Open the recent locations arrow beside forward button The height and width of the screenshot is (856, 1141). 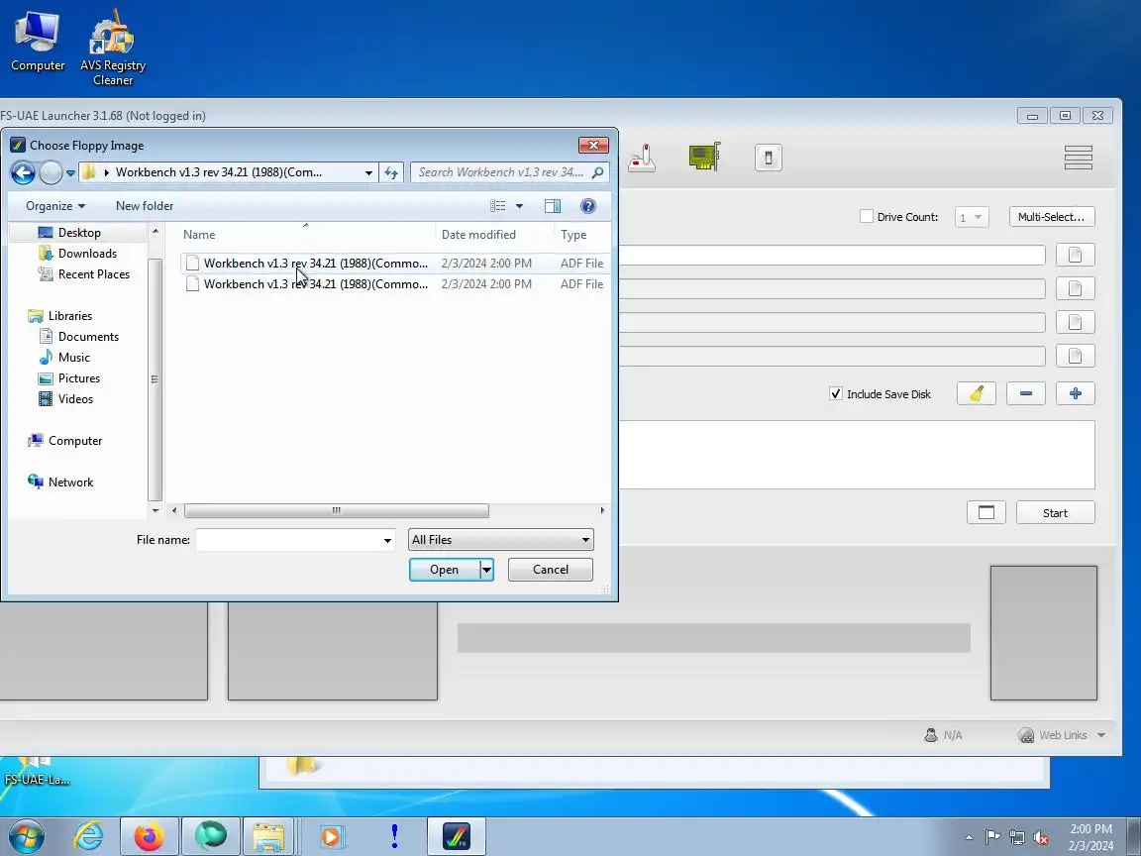pyautogui.click(x=70, y=173)
